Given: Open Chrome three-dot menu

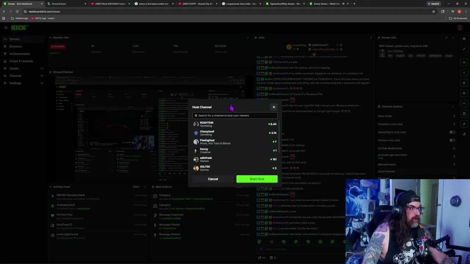Looking at the screenshot, I should (x=466, y=11).
